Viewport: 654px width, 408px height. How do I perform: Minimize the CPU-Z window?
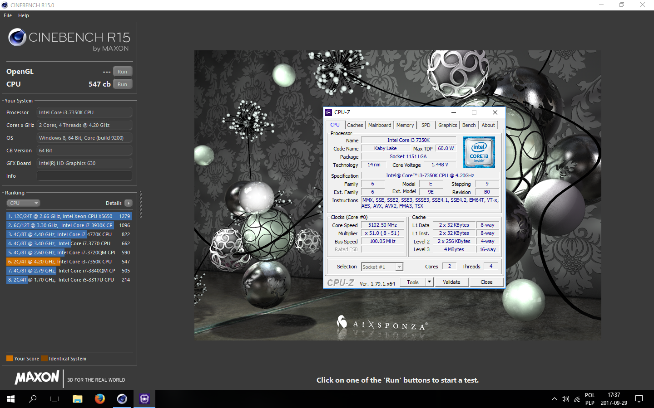[x=454, y=112]
